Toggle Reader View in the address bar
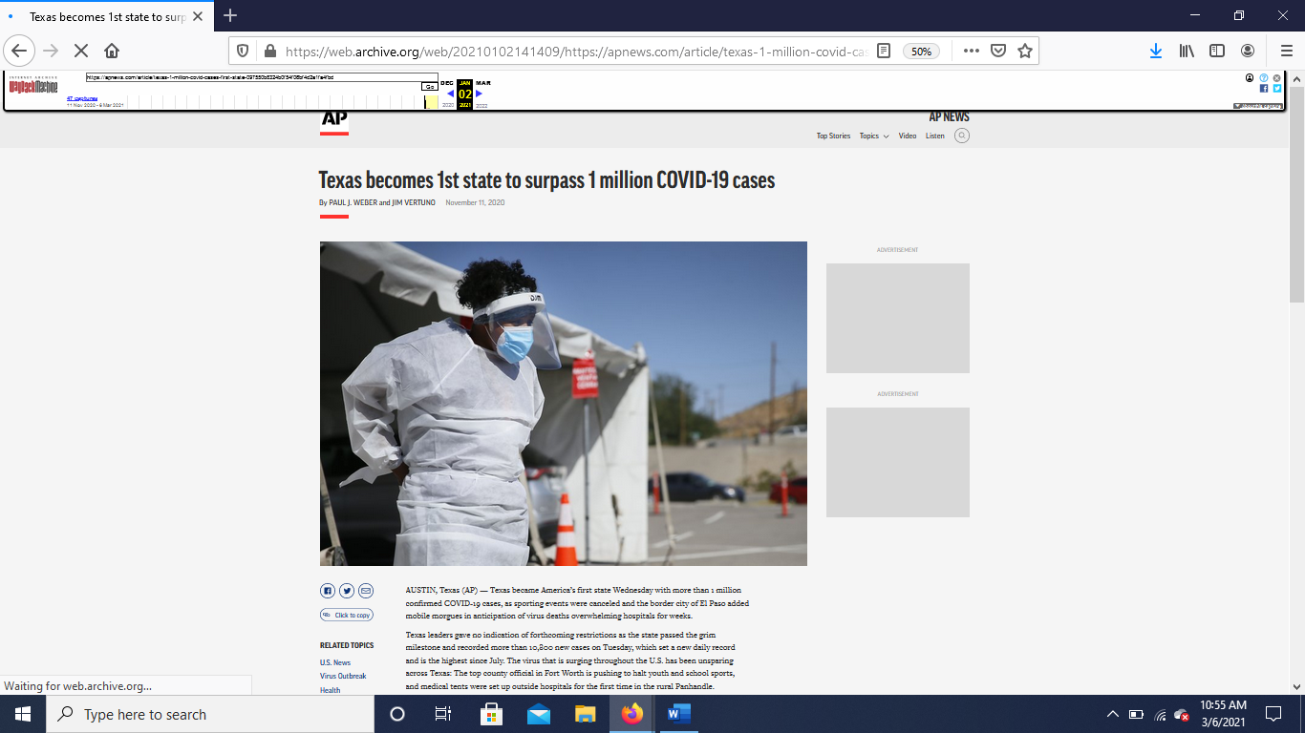The width and height of the screenshot is (1305, 733). pyautogui.click(x=885, y=51)
